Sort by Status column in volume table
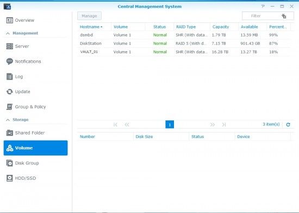Screen dimensions: 299x213 160,27
